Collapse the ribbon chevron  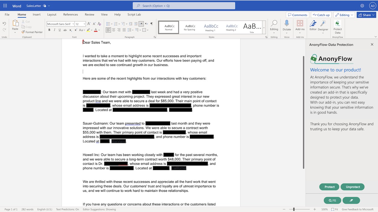click(x=375, y=36)
